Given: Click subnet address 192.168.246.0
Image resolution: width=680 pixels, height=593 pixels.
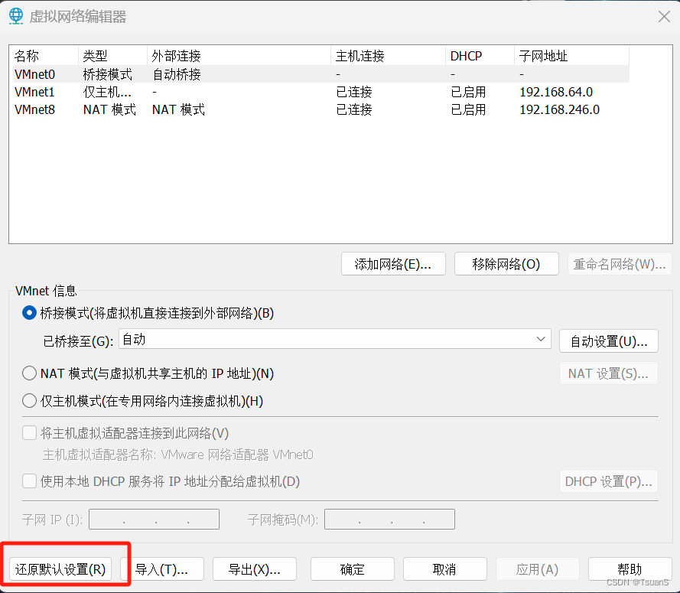Looking at the screenshot, I should tap(559, 109).
